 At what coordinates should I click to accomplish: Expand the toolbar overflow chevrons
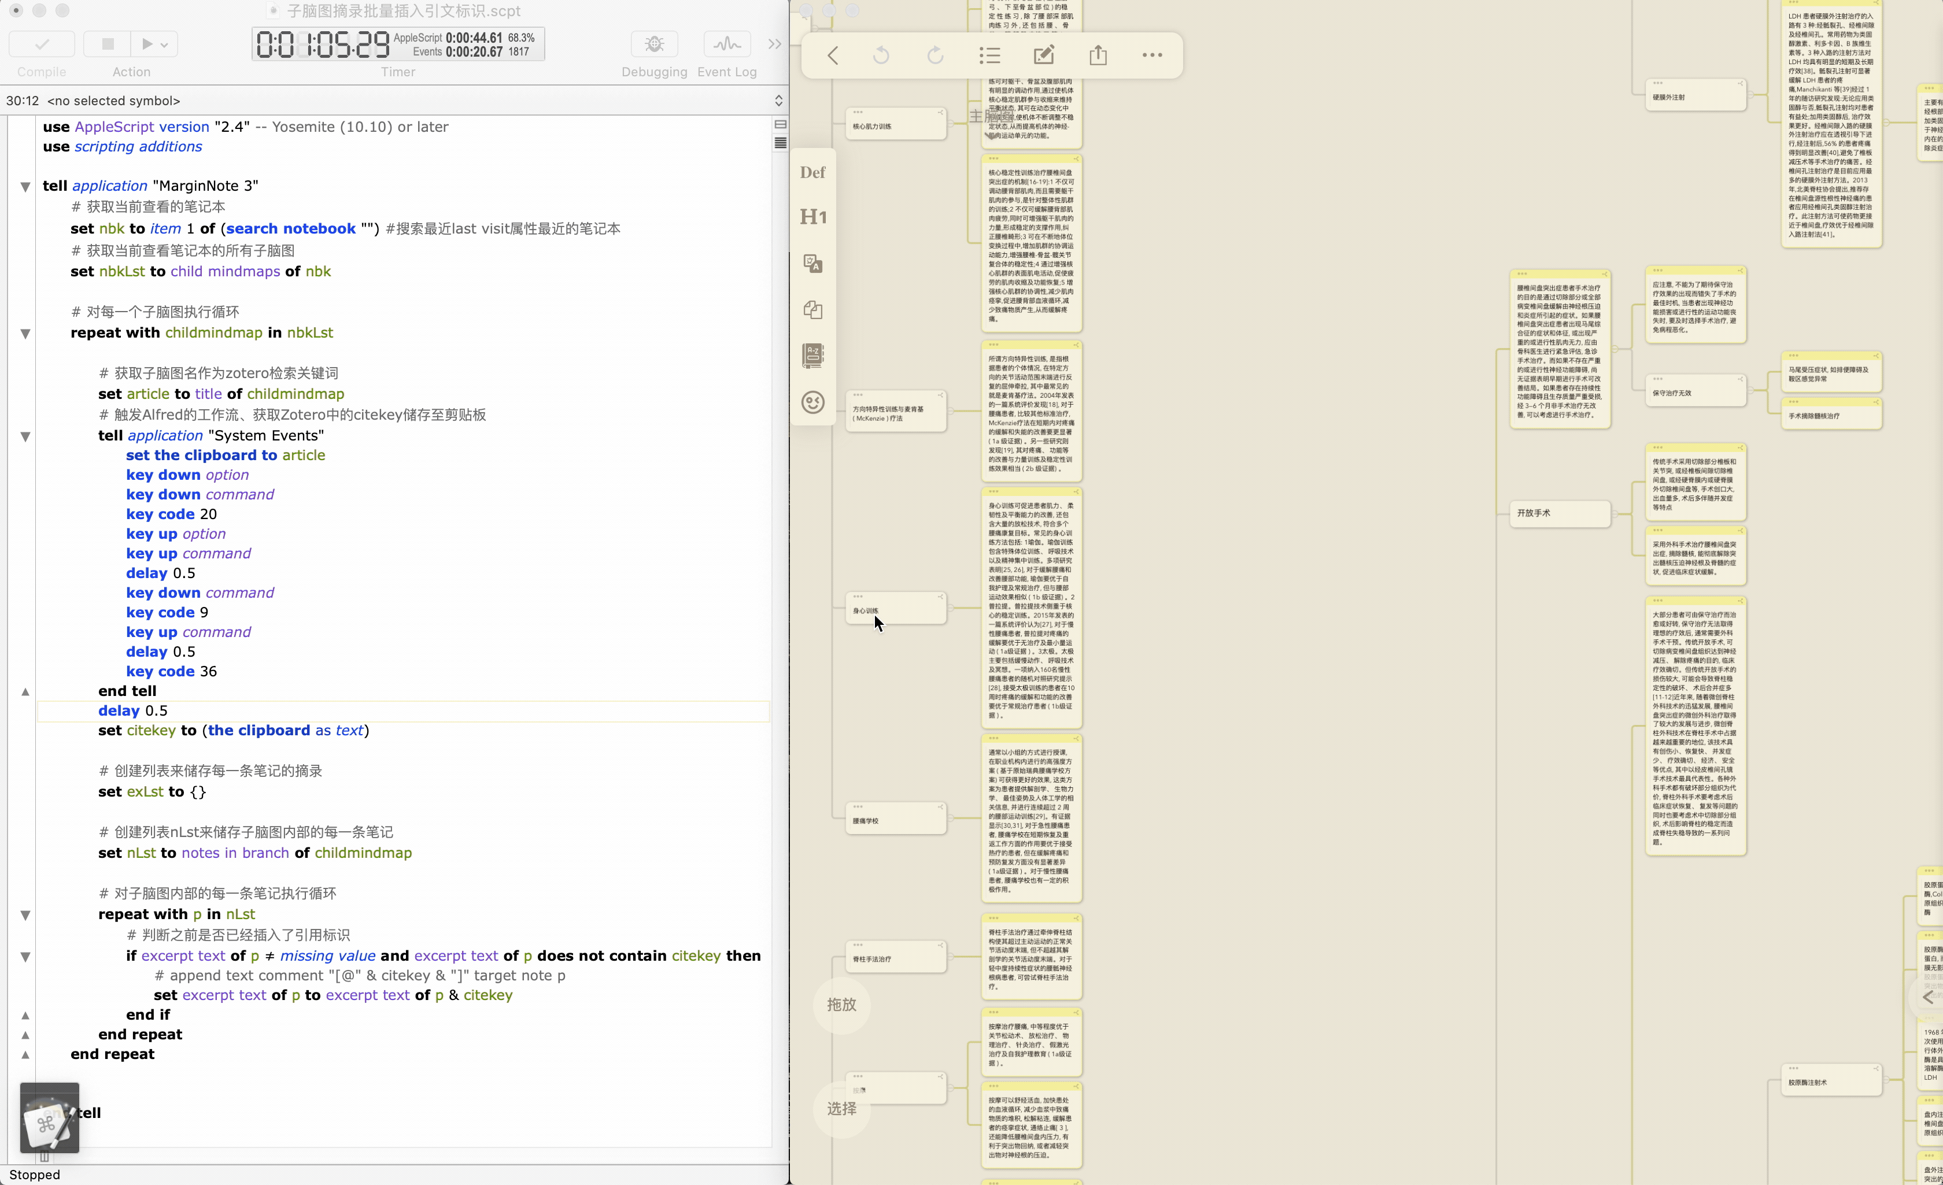tap(774, 44)
